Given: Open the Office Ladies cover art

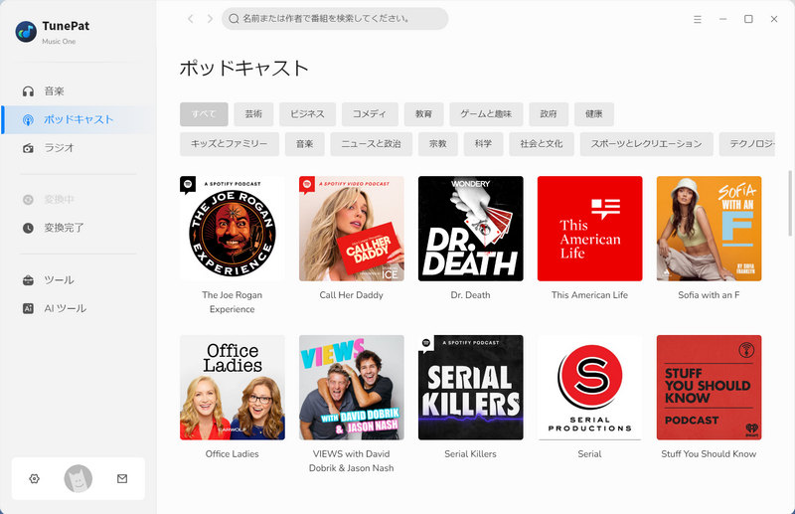Looking at the screenshot, I should [x=233, y=387].
